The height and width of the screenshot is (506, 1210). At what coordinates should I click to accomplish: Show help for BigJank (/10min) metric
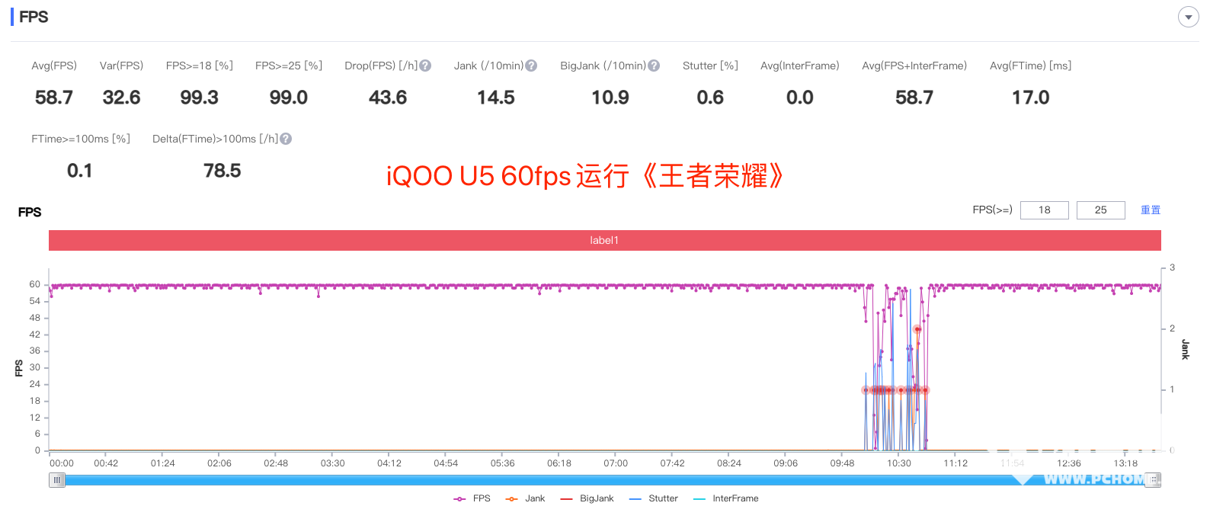(654, 66)
